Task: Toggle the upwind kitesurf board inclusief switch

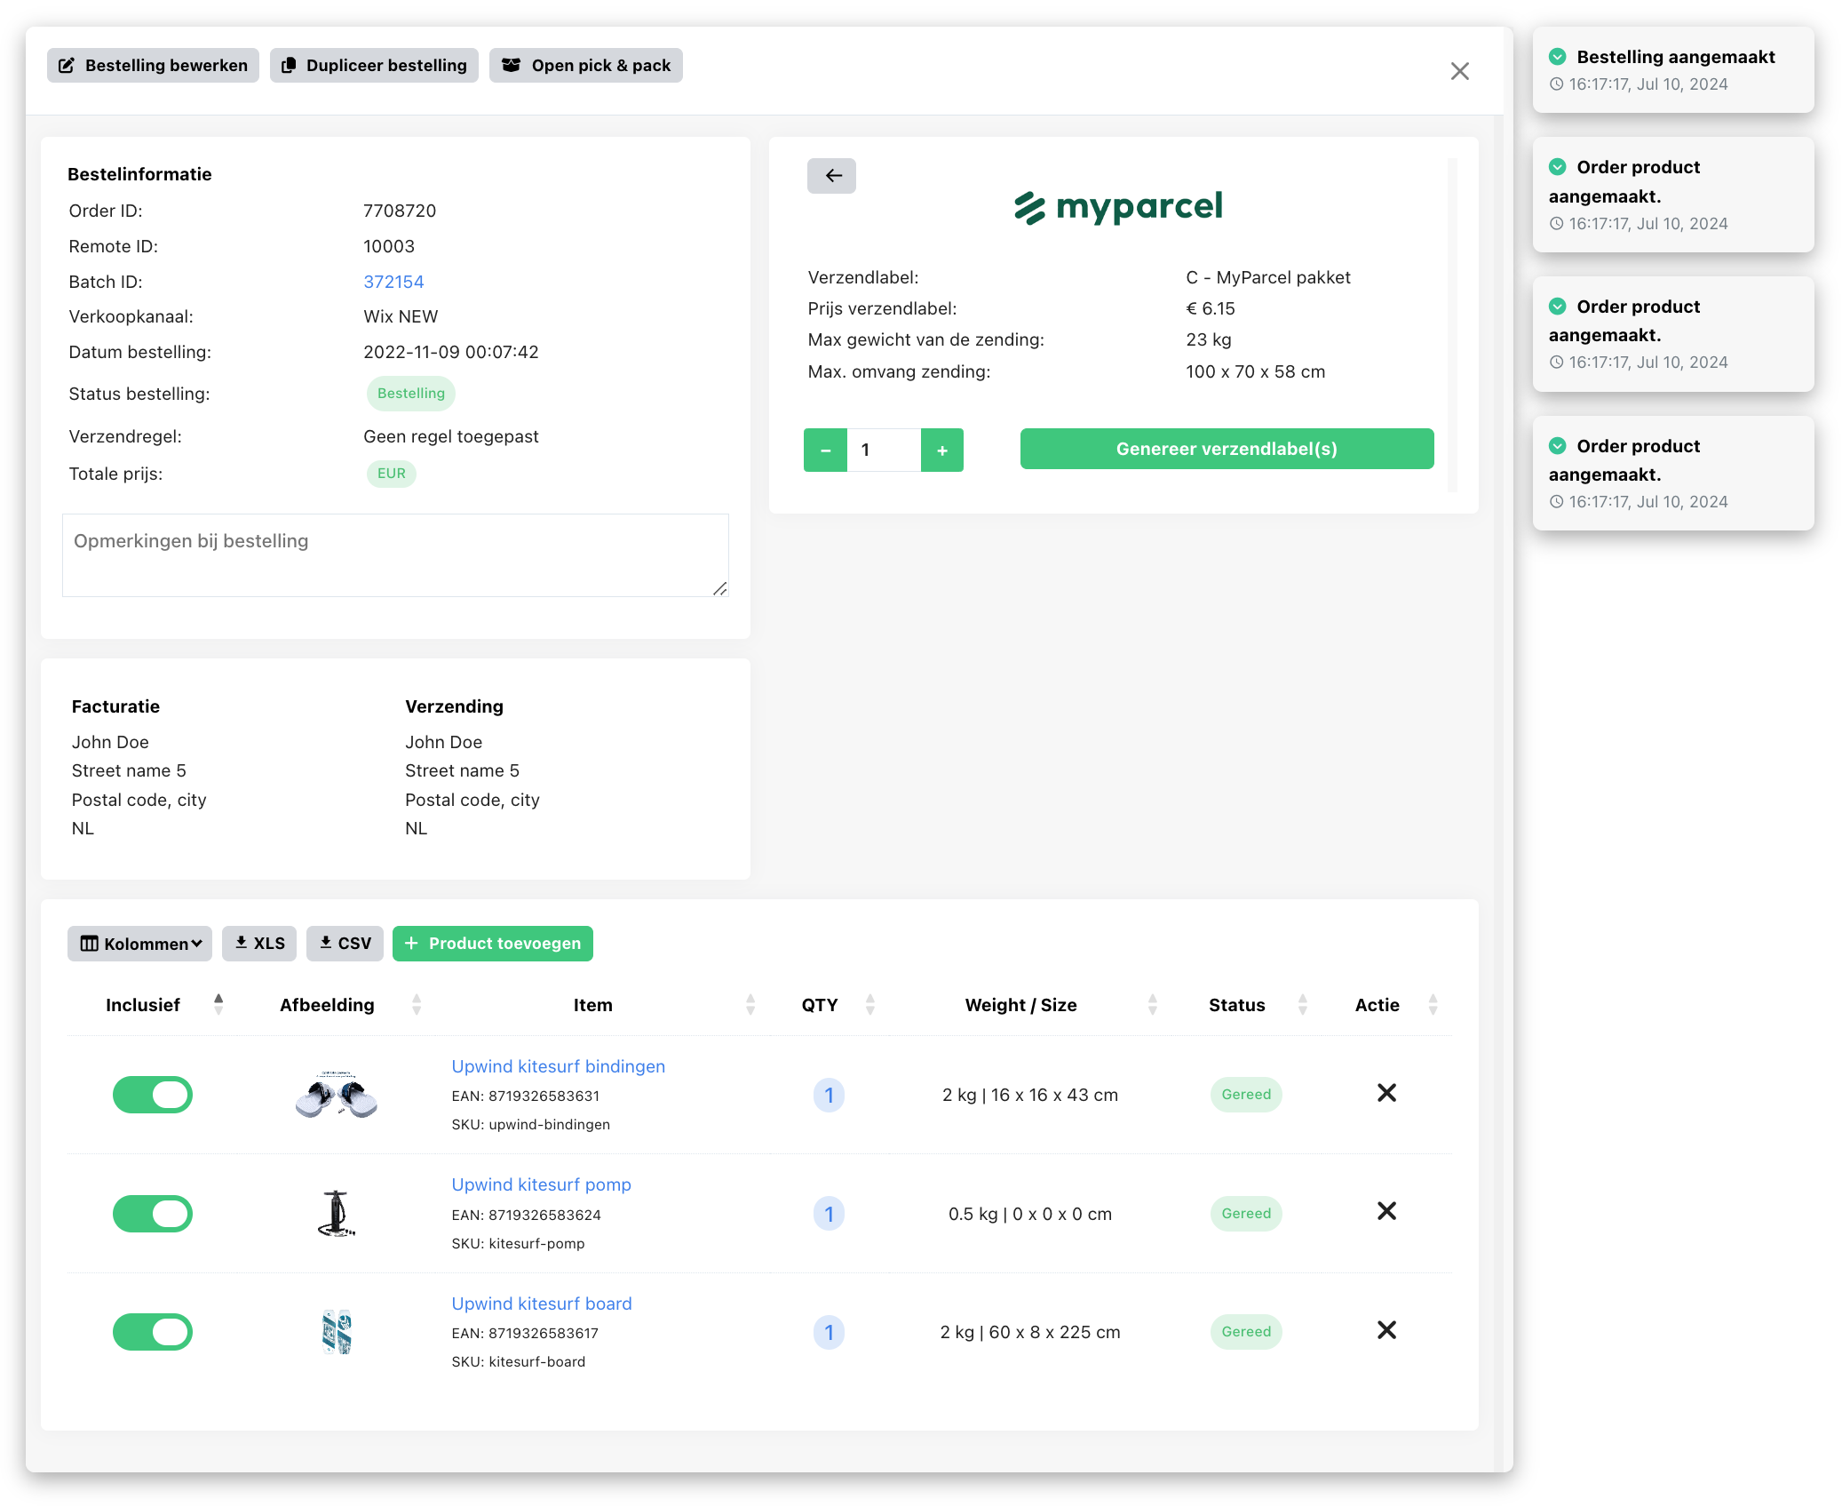Action: point(153,1331)
